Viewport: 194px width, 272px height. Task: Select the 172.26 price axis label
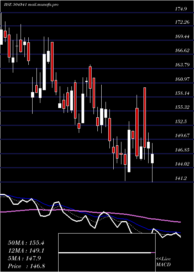(x=182, y=22)
